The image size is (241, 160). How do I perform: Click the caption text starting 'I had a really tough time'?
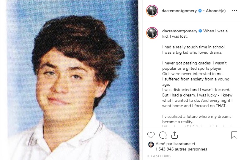194,47
